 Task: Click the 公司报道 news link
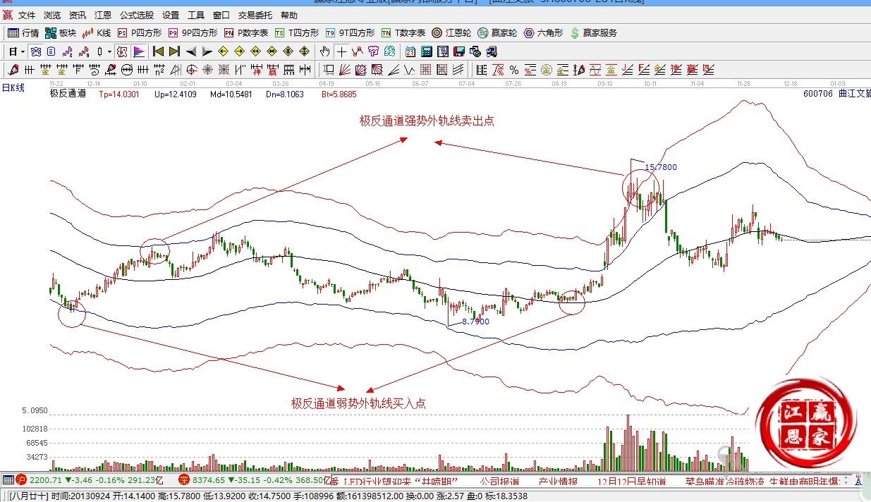[499, 481]
